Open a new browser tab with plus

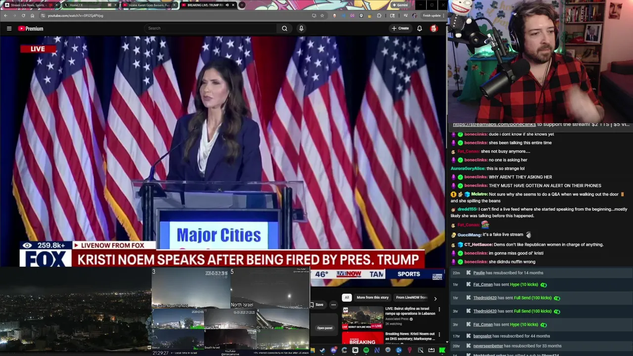(x=242, y=5)
